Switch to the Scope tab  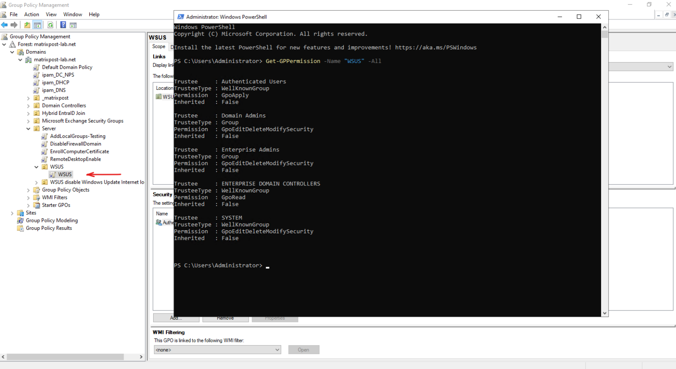click(159, 47)
